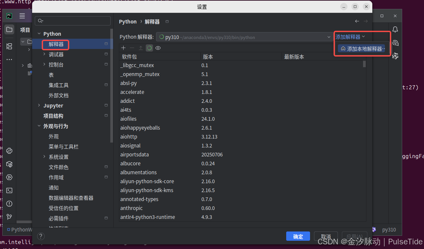Click py310 interpreter in the status bar
Image resolution: width=424 pixels, height=249 pixels.
coord(389,229)
